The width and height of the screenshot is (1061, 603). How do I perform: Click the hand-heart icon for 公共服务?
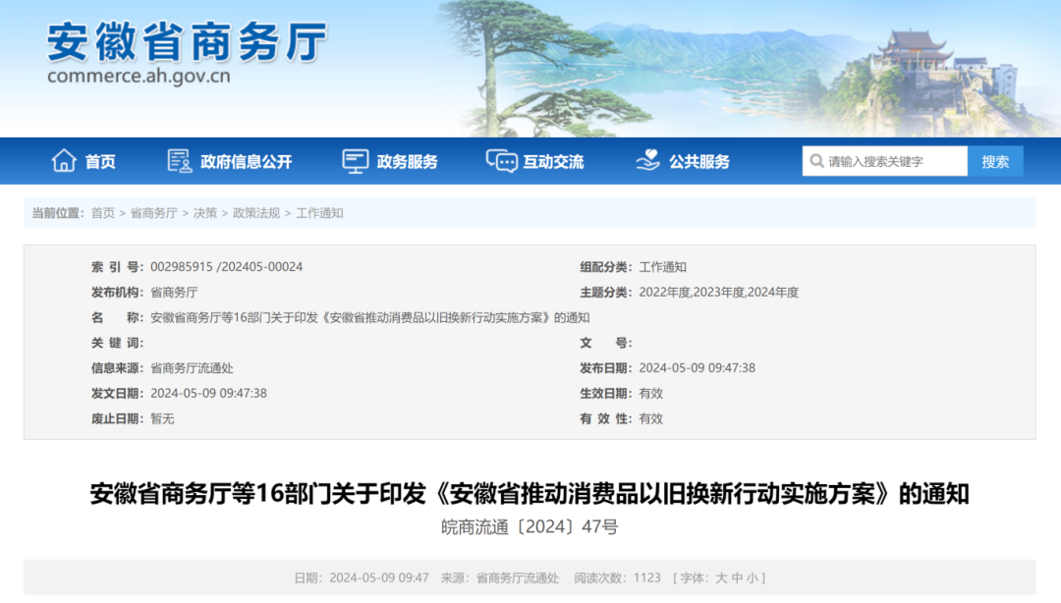(x=647, y=161)
